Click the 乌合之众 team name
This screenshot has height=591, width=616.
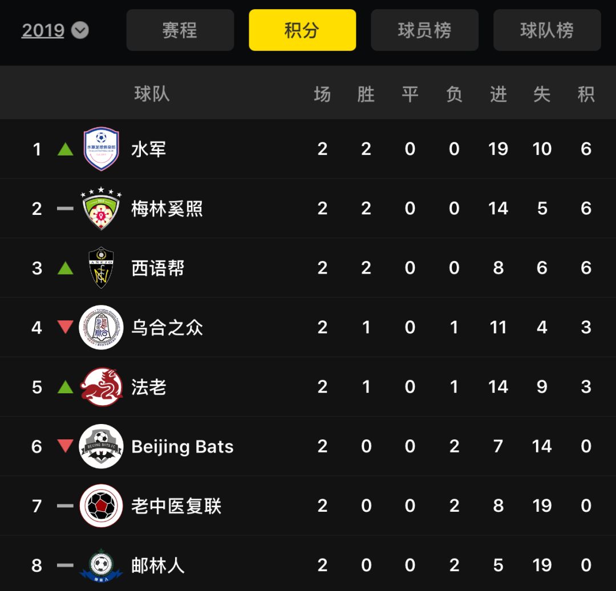pos(167,327)
